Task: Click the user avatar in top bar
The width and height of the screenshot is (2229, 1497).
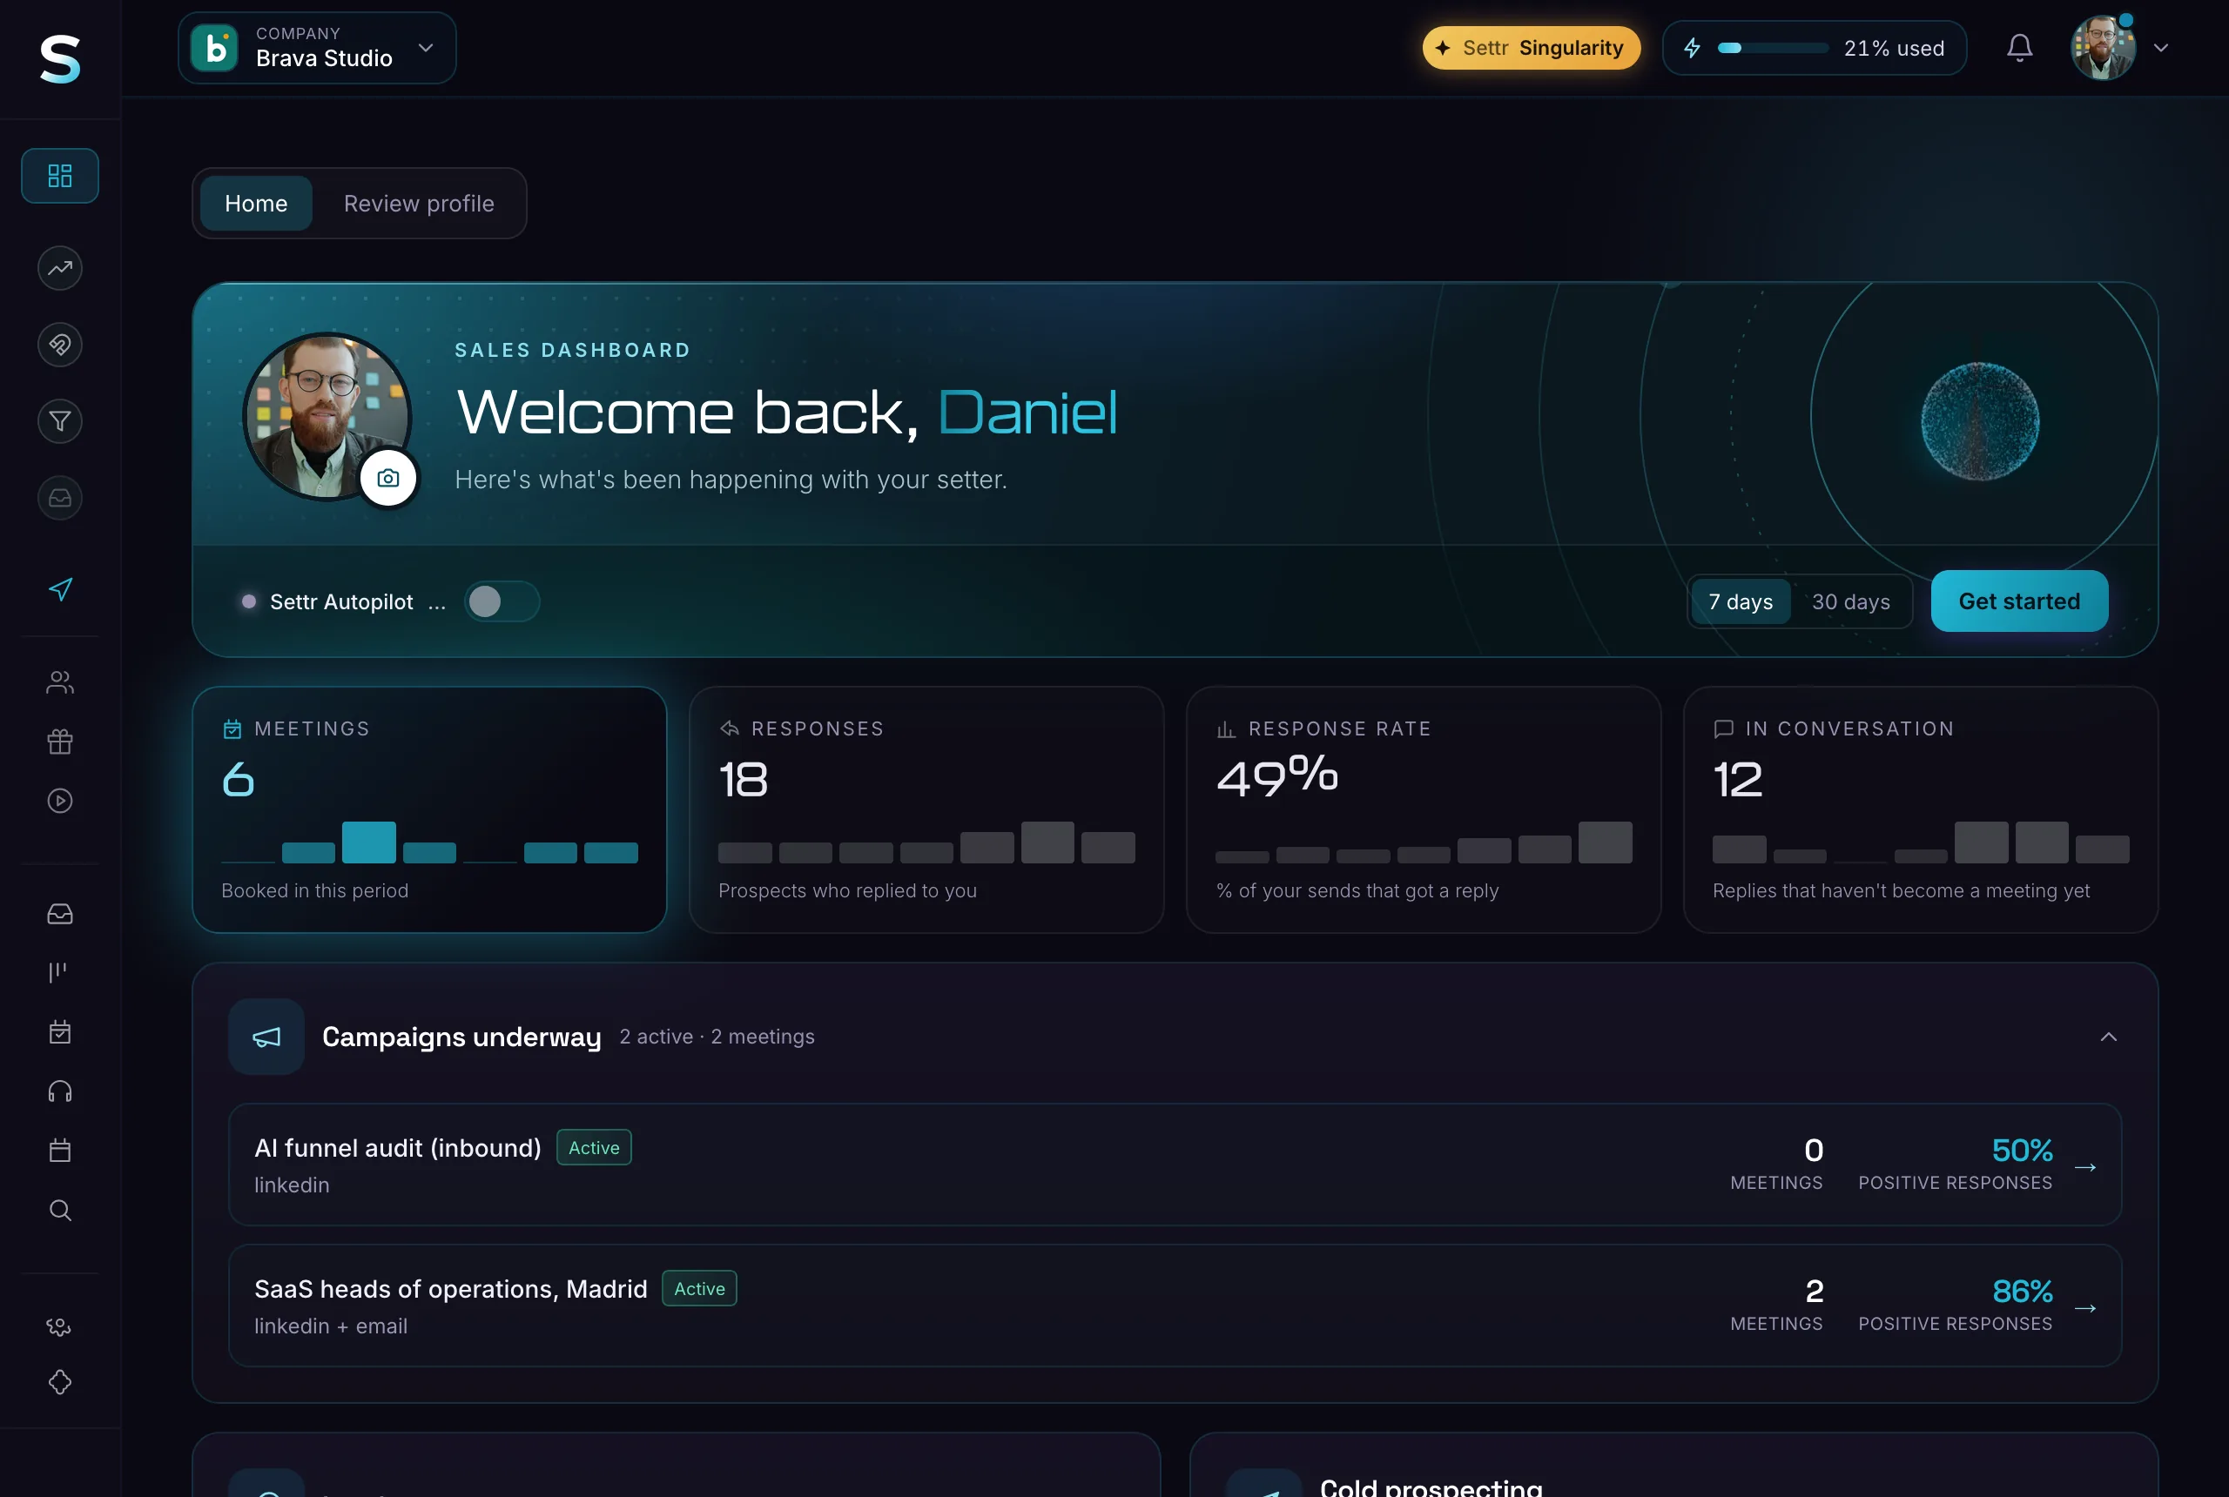Action: tap(2103, 48)
